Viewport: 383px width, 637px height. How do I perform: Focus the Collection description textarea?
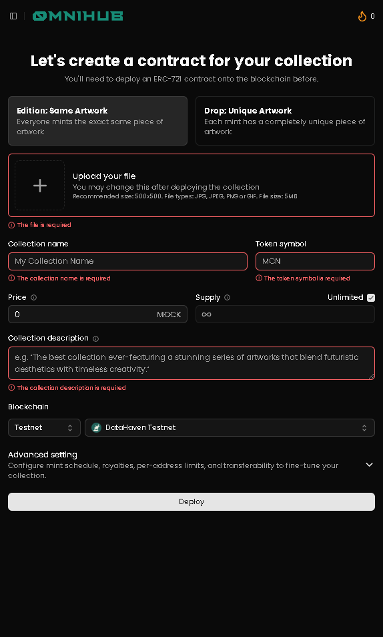click(x=191, y=363)
